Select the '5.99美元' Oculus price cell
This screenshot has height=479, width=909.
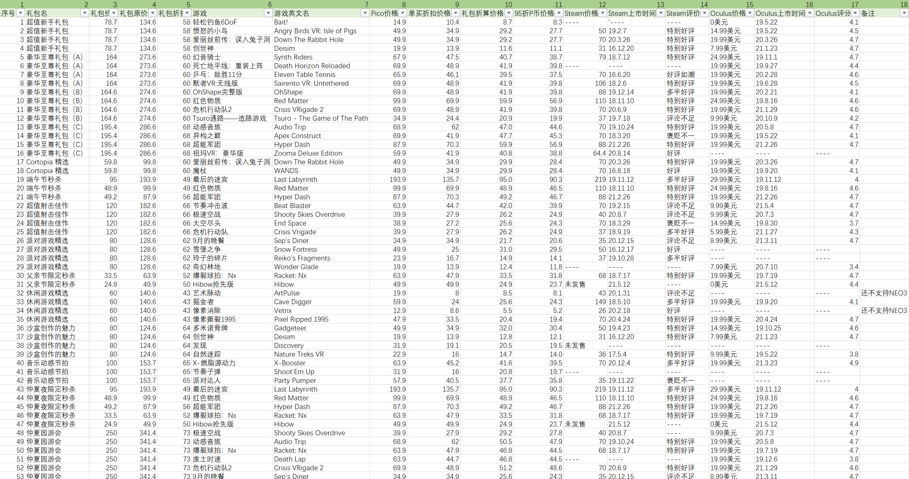[731, 232]
